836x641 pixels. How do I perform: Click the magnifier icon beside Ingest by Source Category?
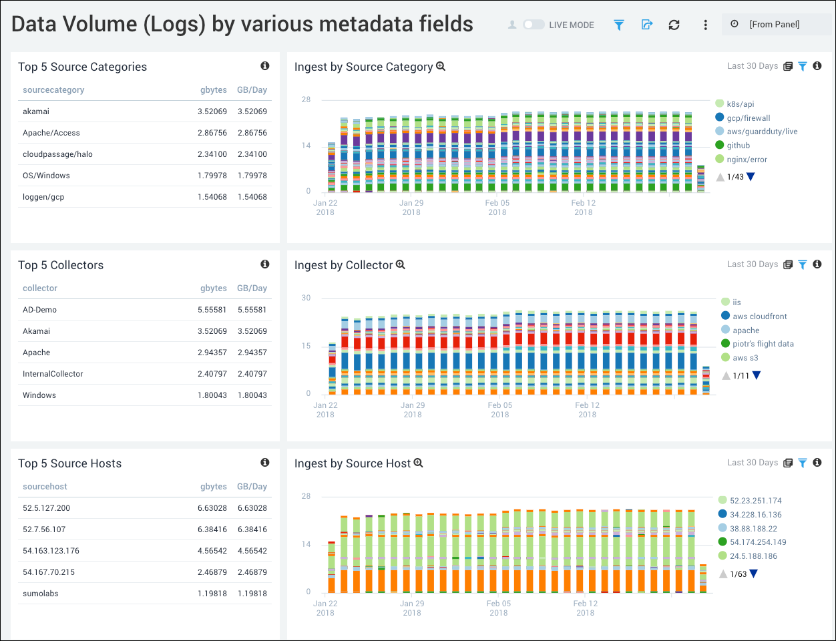coord(440,65)
